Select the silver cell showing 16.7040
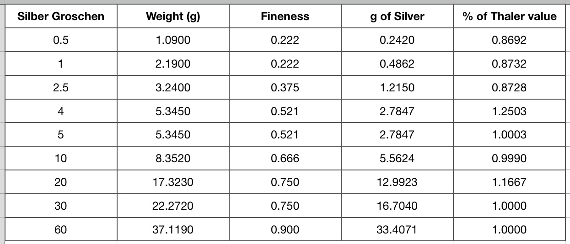The width and height of the screenshot is (570, 244). (x=397, y=206)
